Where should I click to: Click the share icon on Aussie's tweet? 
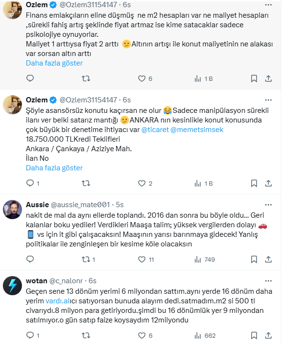pyautogui.click(x=268, y=259)
